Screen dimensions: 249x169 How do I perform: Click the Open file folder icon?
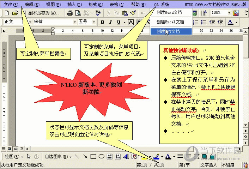point(15,13)
